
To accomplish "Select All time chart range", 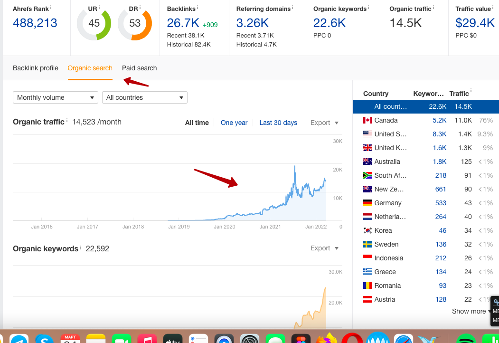I will (x=197, y=123).
